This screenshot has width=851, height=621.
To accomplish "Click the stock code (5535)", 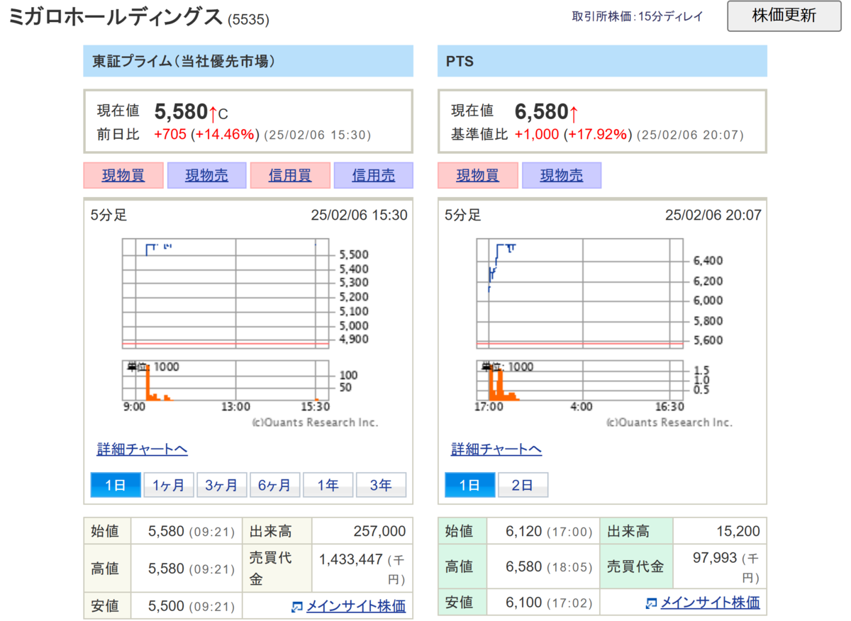I will coord(248,20).
